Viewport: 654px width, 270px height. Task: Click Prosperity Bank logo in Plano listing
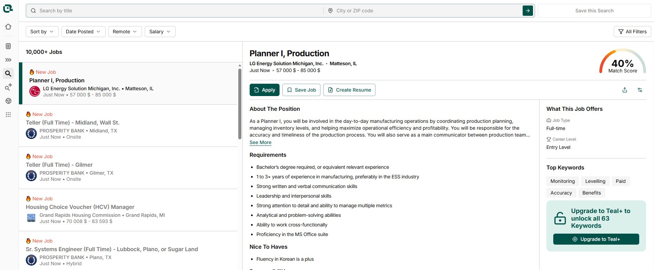coord(31,260)
